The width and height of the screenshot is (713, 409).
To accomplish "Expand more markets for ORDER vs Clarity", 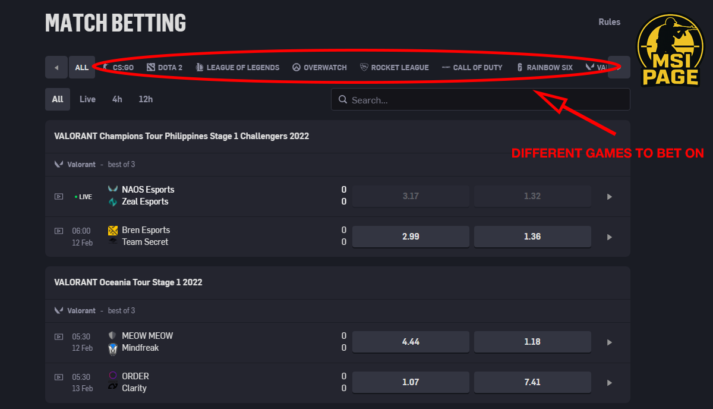I will (x=609, y=383).
